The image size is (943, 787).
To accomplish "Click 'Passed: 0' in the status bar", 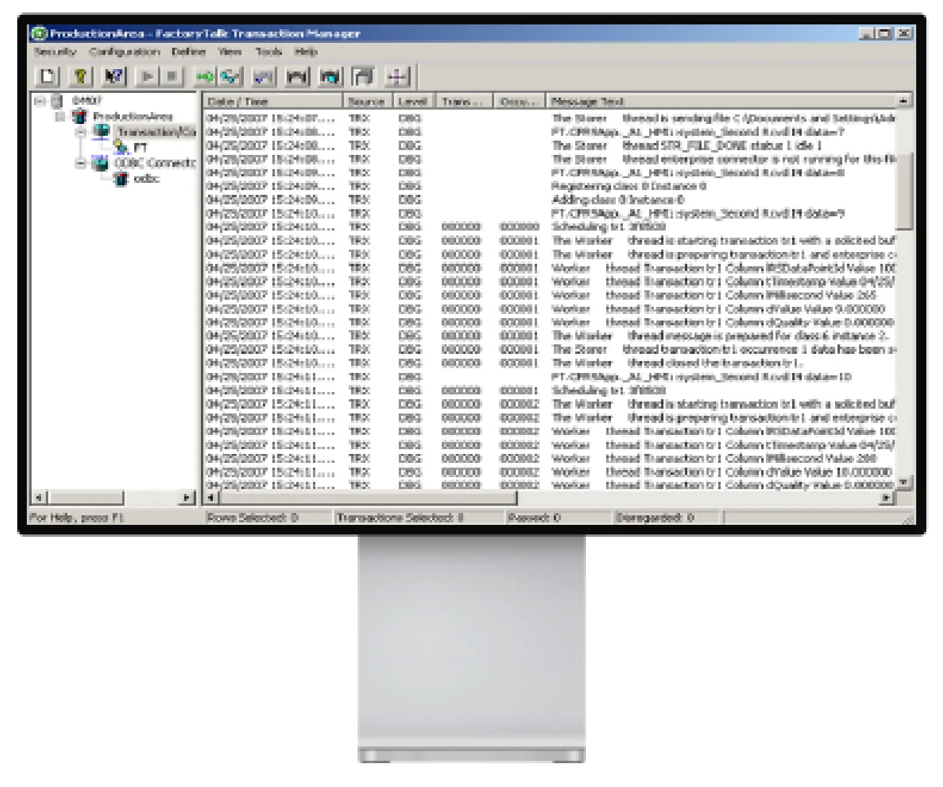I will coord(533,518).
